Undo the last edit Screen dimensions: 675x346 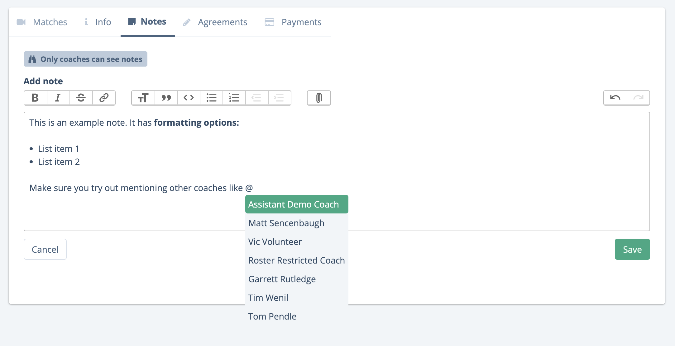(615, 98)
